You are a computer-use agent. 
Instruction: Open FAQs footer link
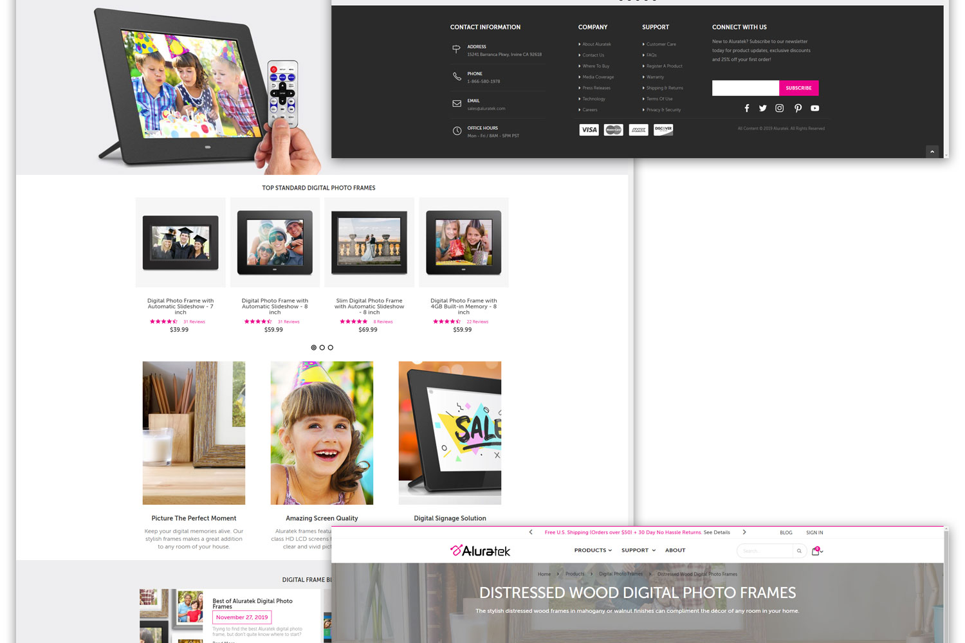pos(651,55)
